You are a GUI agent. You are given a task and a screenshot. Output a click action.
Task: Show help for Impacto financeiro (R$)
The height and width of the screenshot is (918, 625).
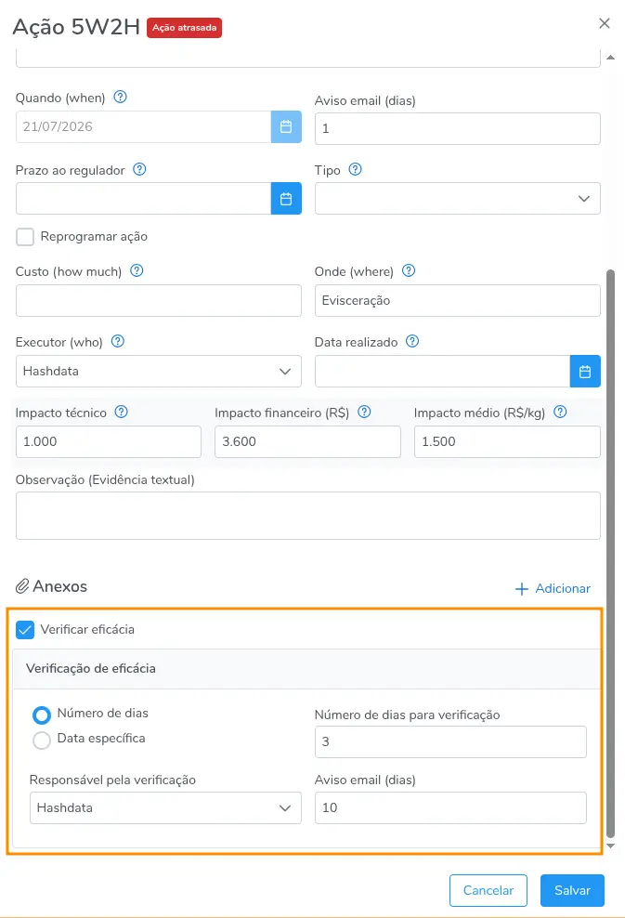[364, 412]
